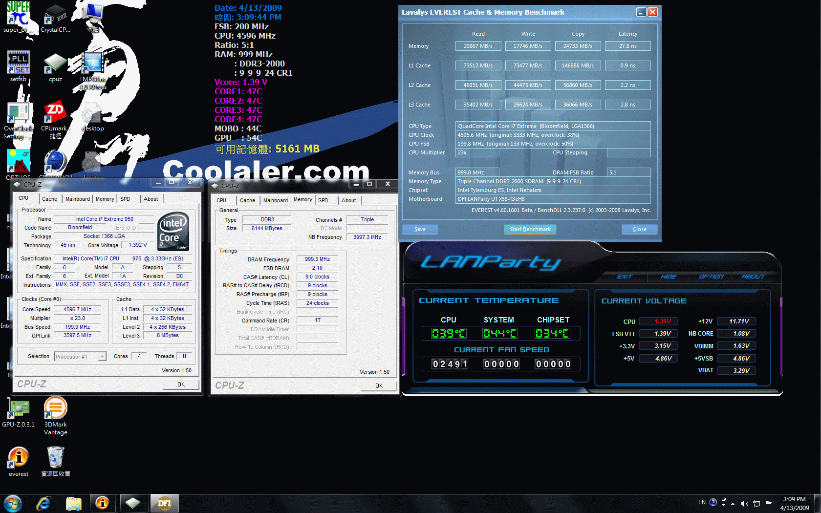Launch the everest desktop shortcut

coord(18,462)
